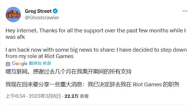Click the 'was afk' text line
Screen dimensions: 193x105
(15, 37)
